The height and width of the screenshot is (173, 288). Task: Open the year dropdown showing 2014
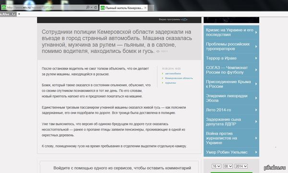[241, 166]
